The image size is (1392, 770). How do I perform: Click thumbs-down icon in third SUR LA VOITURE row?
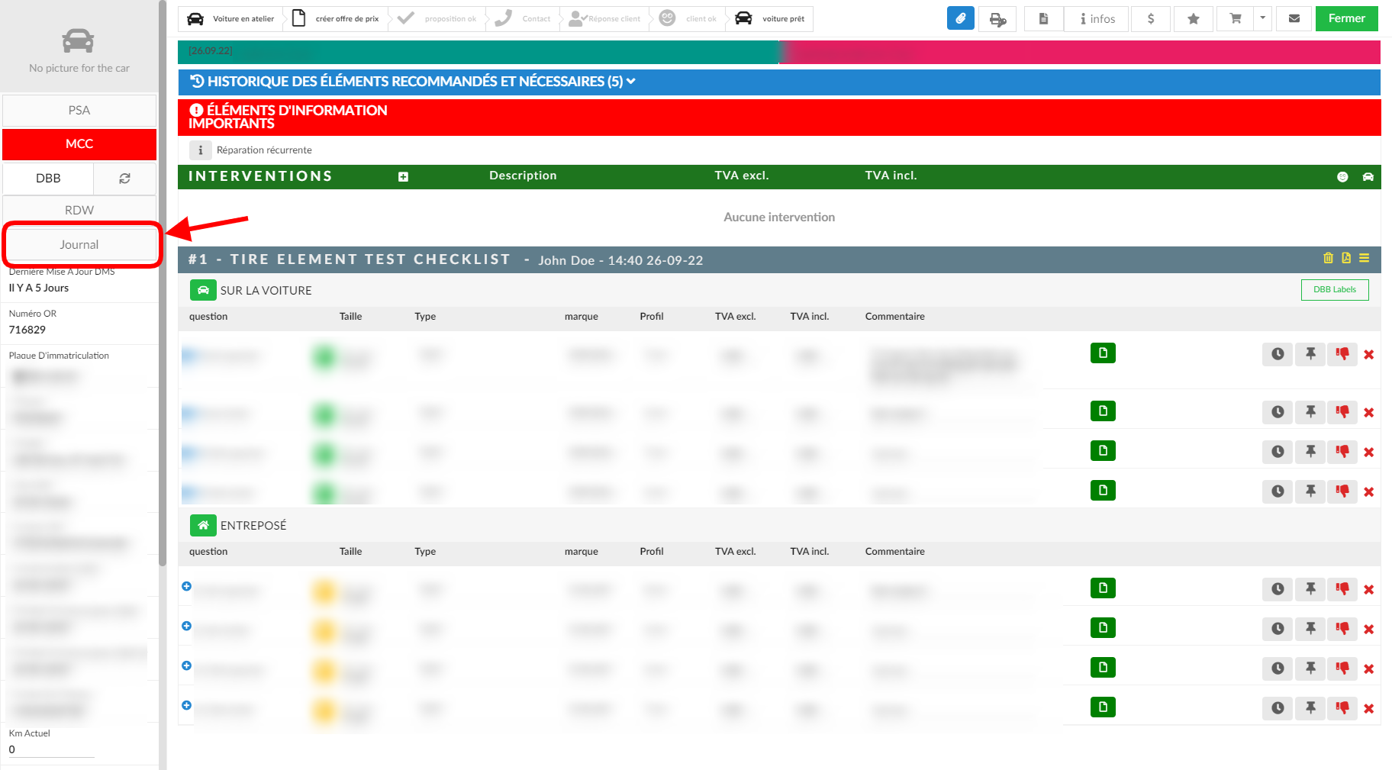click(1342, 452)
